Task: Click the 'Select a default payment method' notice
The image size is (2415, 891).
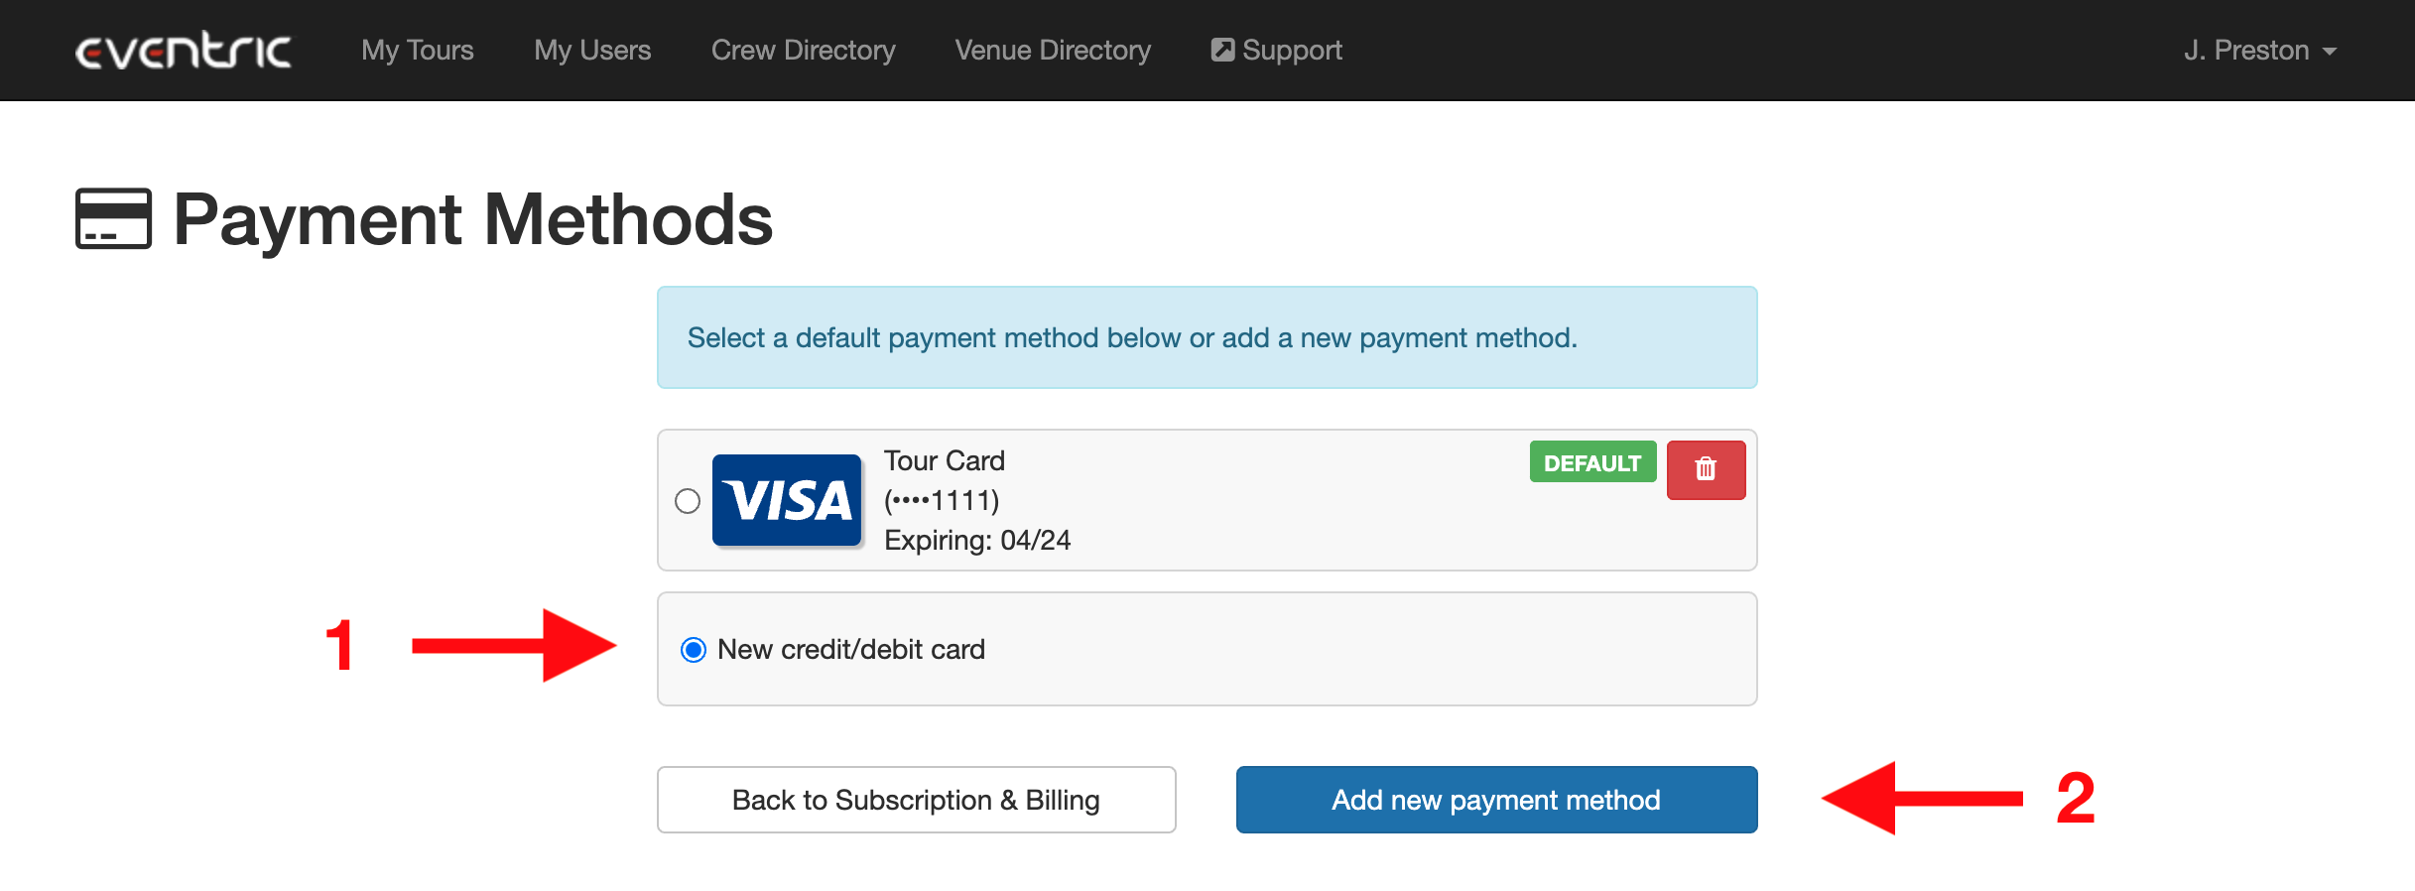Action: pos(1207,337)
